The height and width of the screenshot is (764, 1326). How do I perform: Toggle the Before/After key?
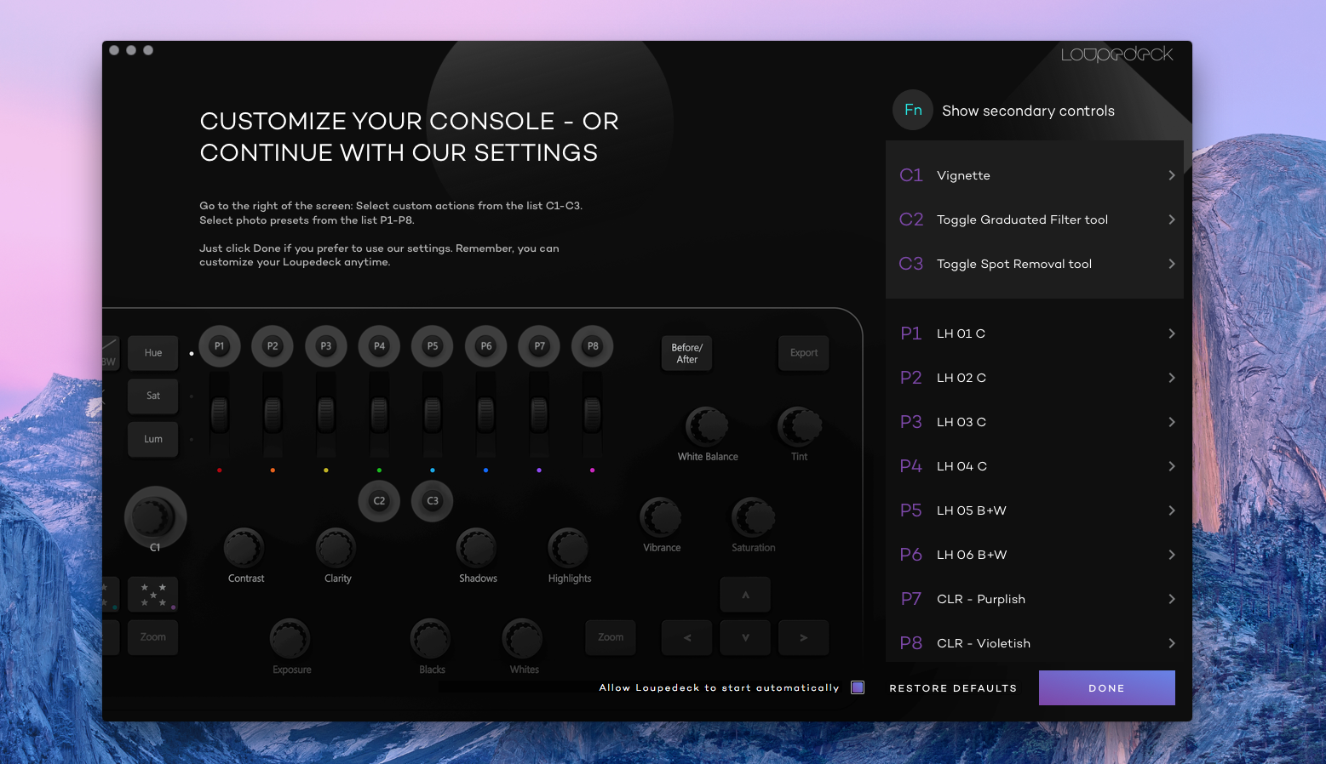[687, 353]
